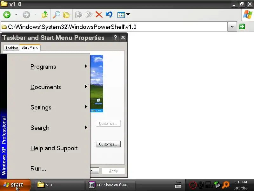The image size is (254, 191).
Task: Open Help and Support from Start menu
Action: (49, 148)
